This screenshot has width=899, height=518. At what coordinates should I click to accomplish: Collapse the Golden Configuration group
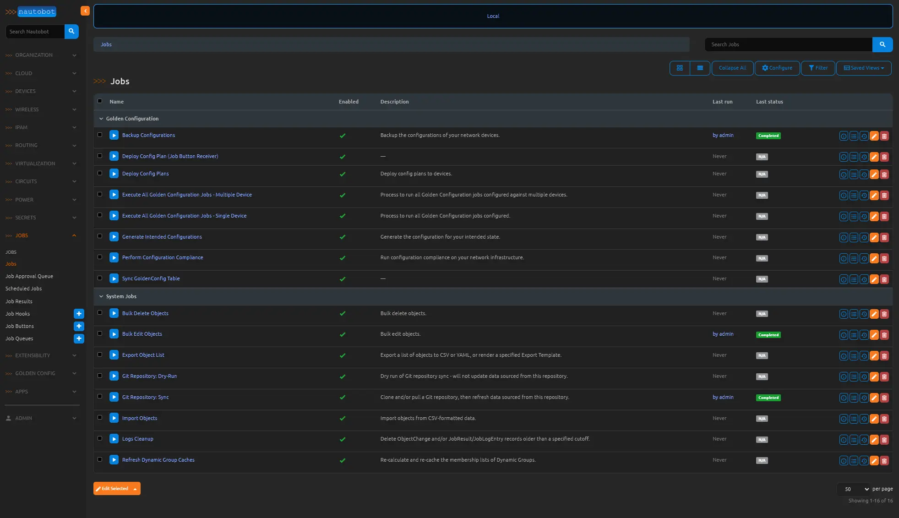point(101,119)
